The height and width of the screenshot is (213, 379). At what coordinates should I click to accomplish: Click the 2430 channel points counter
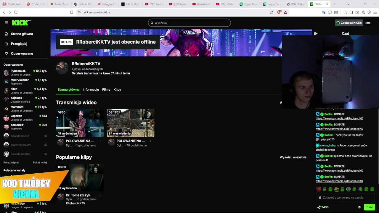point(323,207)
